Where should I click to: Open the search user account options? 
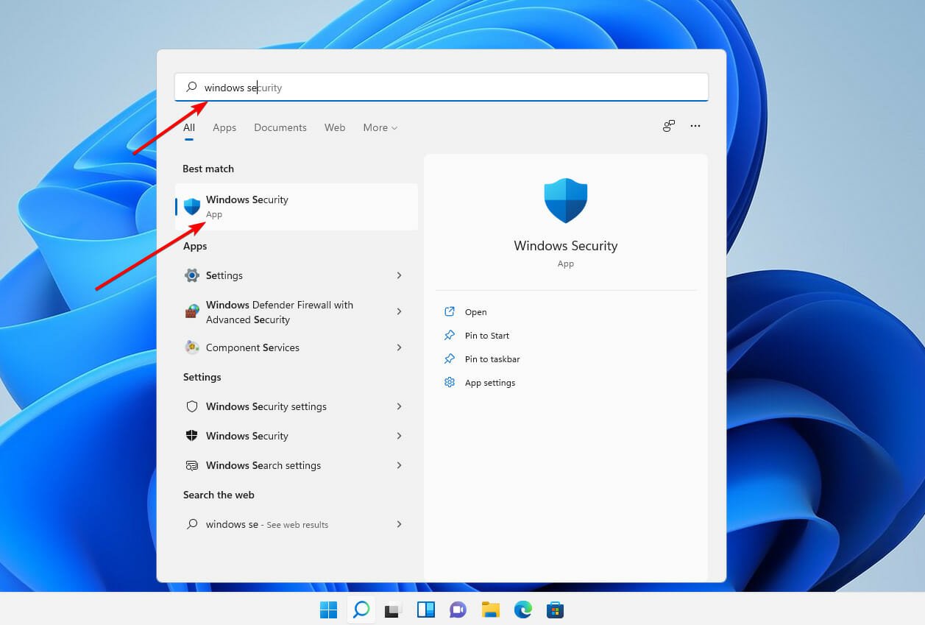point(668,126)
